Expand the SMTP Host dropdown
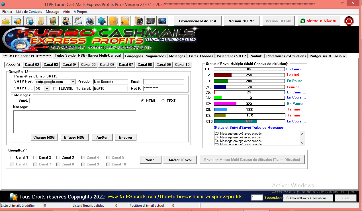362x211 pixels. click(x=73, y=82)
